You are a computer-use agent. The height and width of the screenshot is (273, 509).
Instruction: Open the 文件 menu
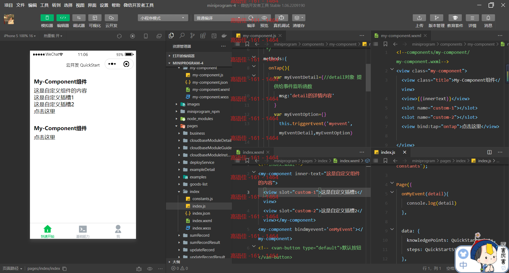[20, 5]
